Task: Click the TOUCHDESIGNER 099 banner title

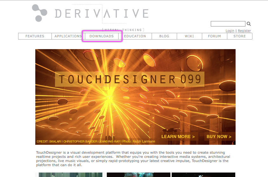Action: point(130,79)
